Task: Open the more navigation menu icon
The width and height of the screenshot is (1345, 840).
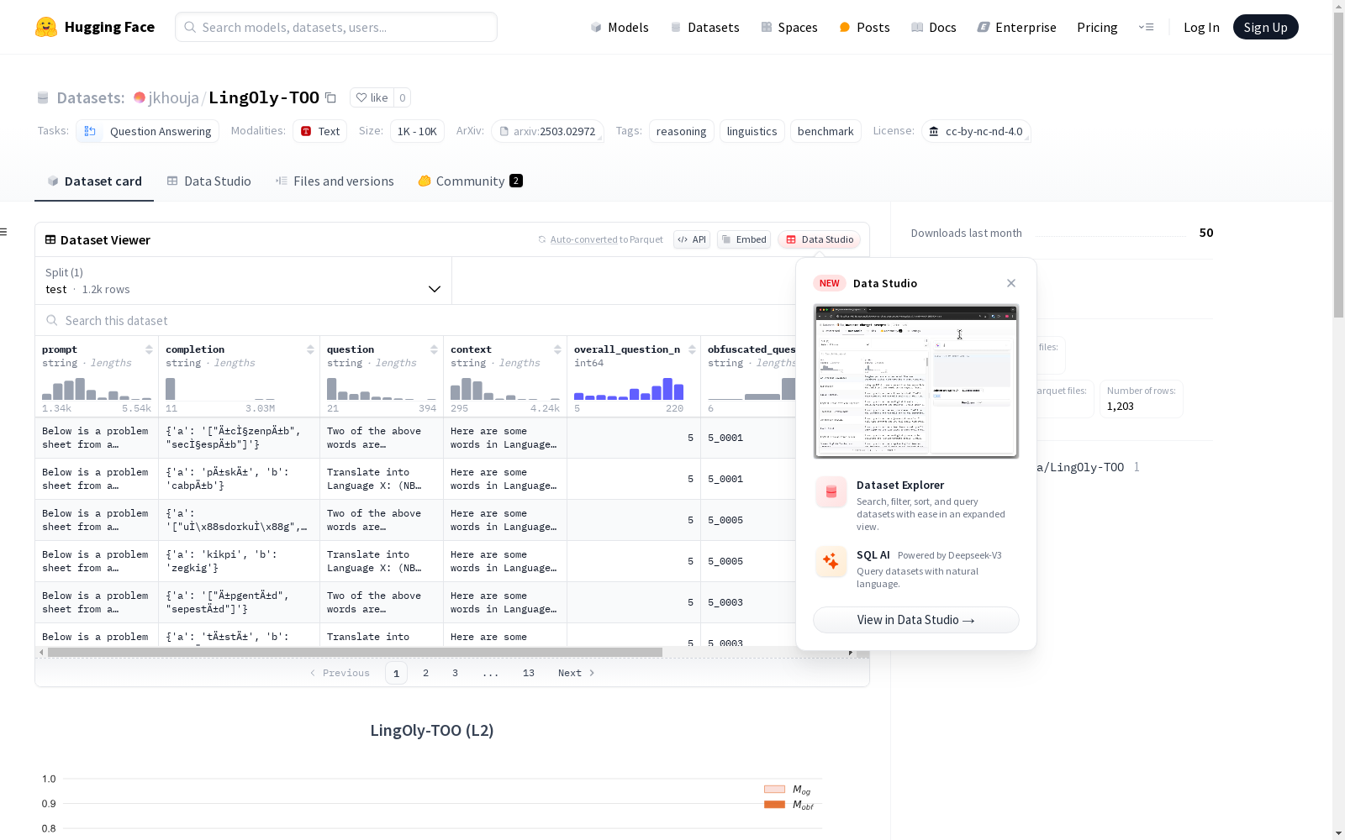Action: (1146, 27)
